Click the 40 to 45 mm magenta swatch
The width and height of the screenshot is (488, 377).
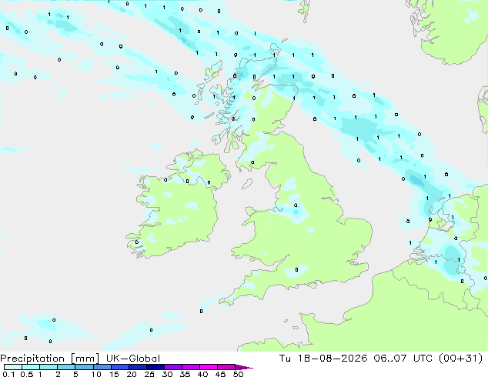point(209,367)
